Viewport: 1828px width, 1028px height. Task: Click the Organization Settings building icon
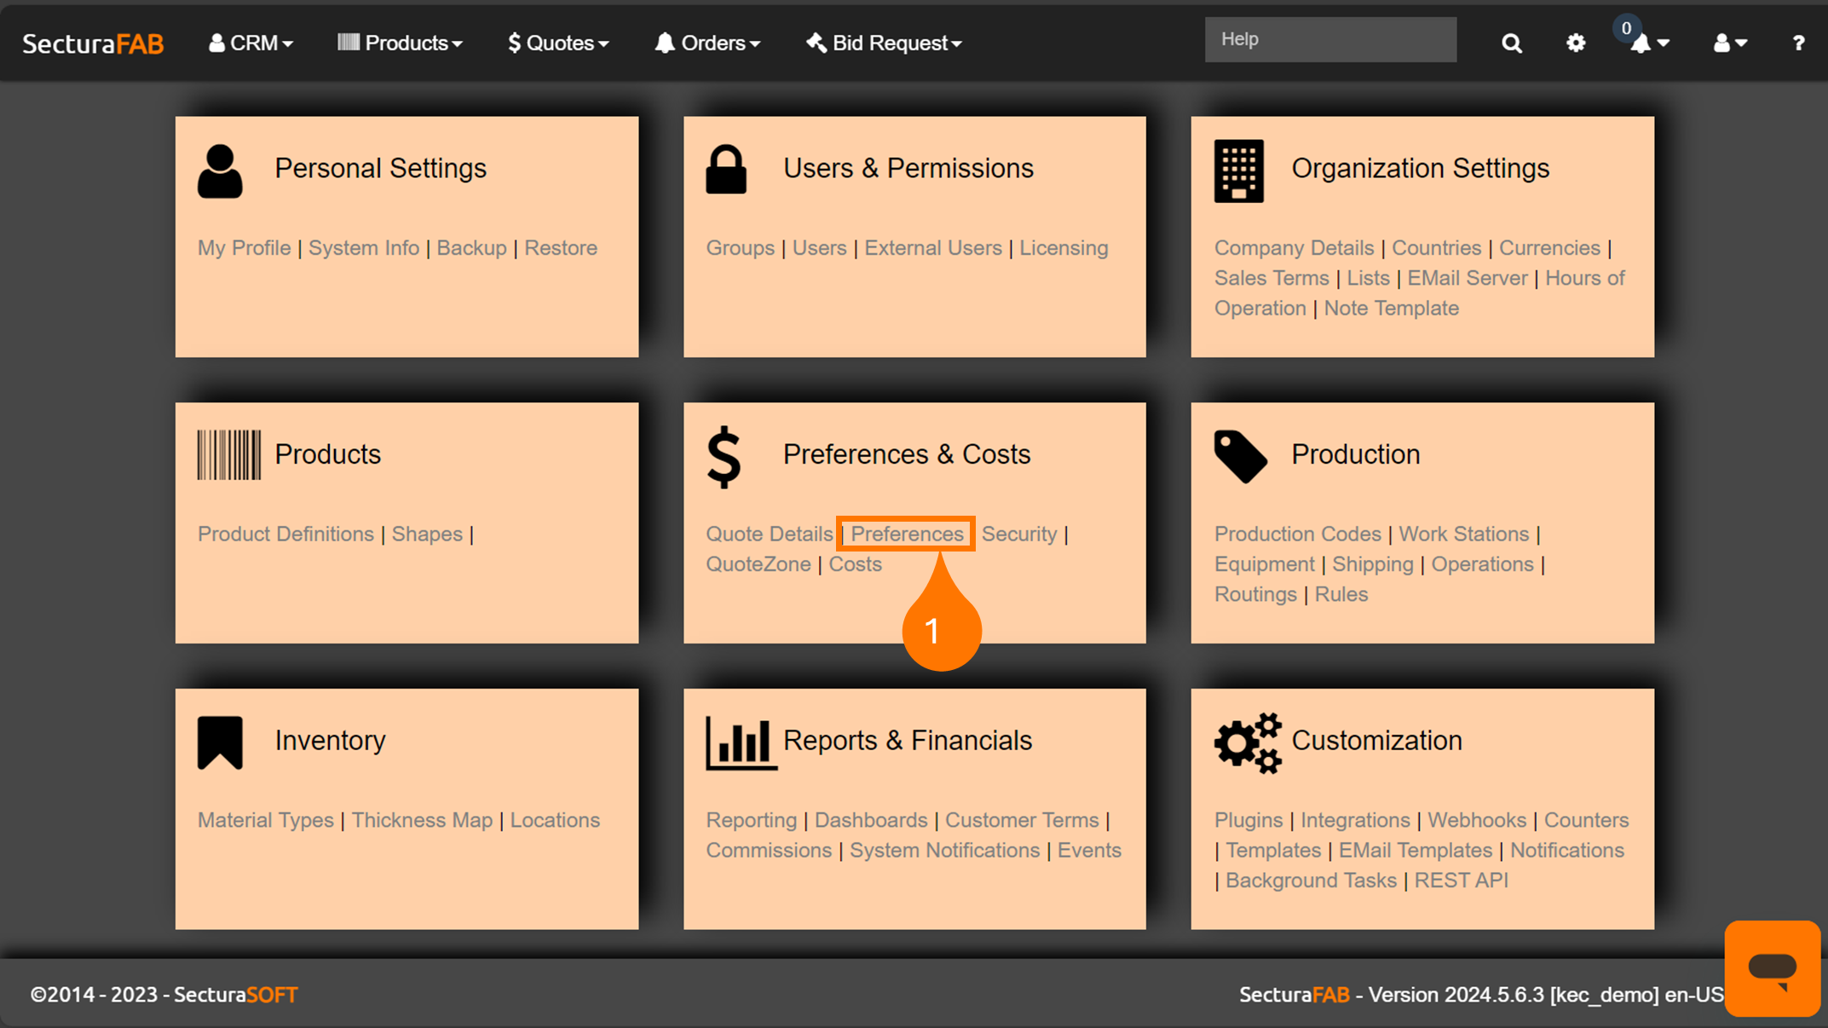[x=1238, y=170]
